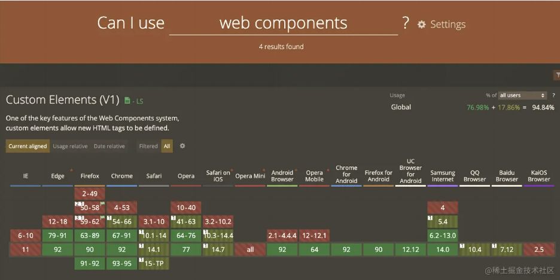Select Firefox 50-58 version cell
The width and height of the screenshot is (560, 280).
tap(90, 208)
